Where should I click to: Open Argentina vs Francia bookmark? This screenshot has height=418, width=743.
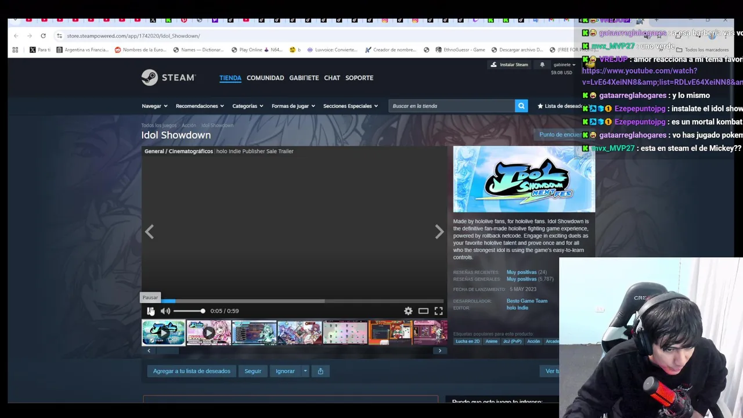(x=82, y=50)
